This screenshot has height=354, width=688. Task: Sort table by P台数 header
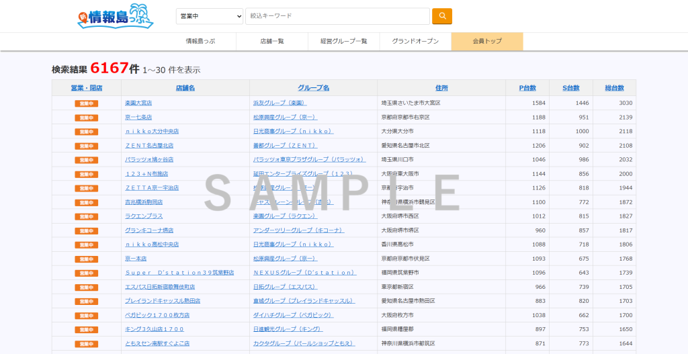click(x=527, y=88)
